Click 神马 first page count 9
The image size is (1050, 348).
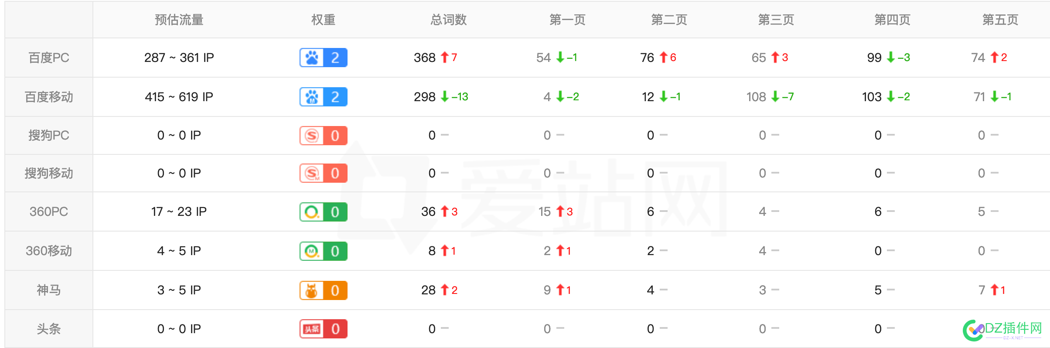tap(547, 290)
